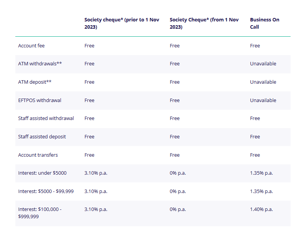The image size is (299, 232).
Task: Click 0% p.a. in the $5000 - $99,999 row
Action: coord(178,191)
